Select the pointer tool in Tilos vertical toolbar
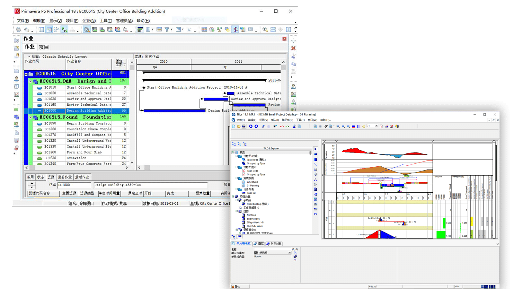Screen dimensions: 514x289 315,149
